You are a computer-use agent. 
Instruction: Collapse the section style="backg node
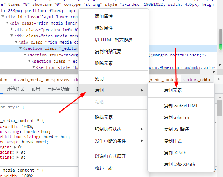click(25, 55)
